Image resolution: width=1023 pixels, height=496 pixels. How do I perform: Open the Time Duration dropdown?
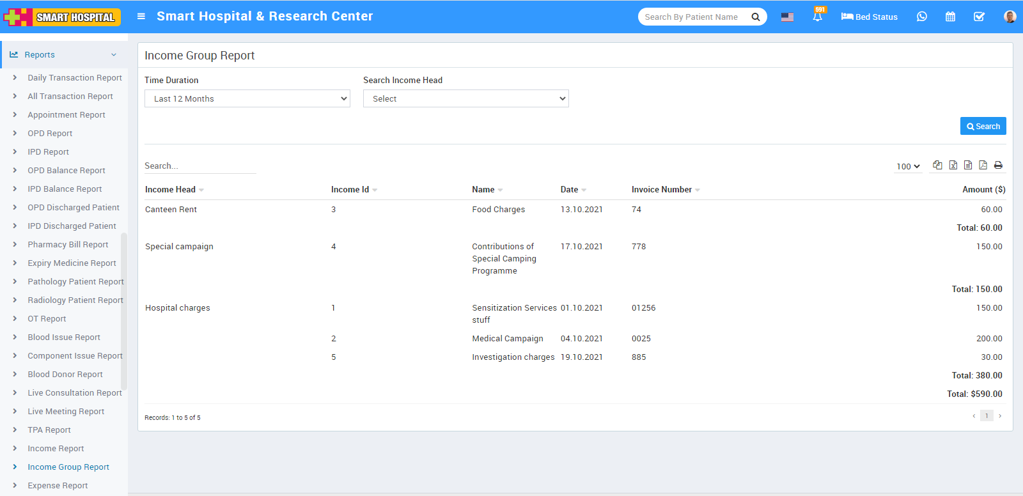(247, 98)
